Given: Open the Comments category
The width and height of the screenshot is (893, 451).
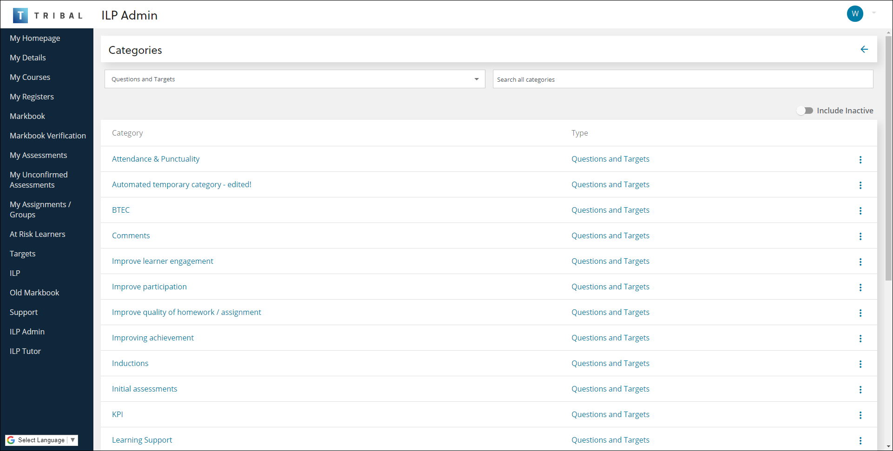Looking at the screenshot, I should [x=131, y=235].
